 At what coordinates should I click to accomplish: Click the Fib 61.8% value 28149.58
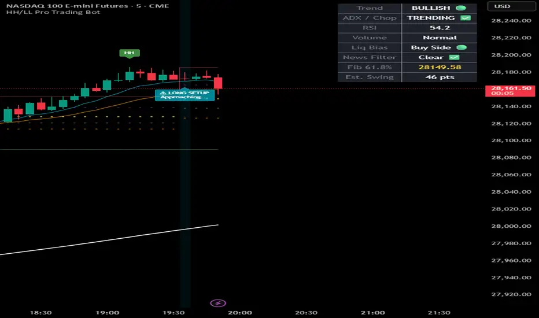(440, 68)
